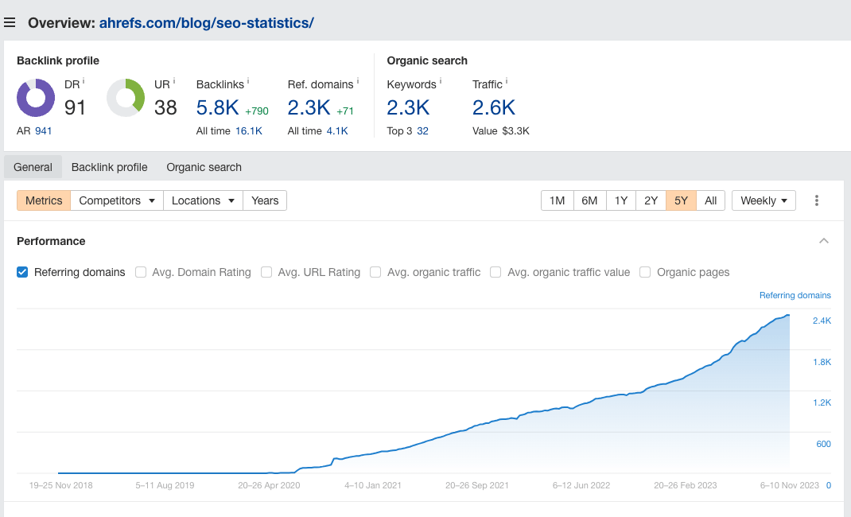
Task: Open the hamburger navigation menu
Action: coord(10,22)
